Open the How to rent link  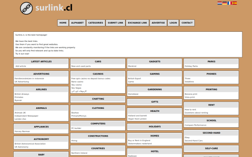click(x=190, y=110)
